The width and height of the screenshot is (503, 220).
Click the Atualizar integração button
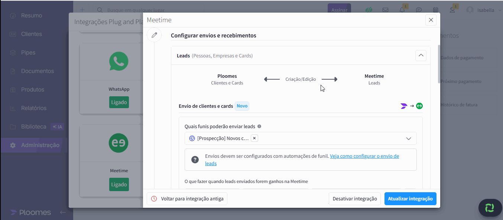tap(410, 199)
